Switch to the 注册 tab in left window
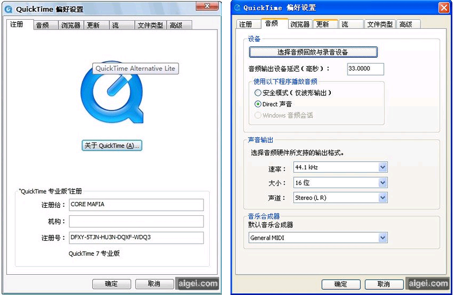Viewport: 461px width, 295px height. click(x=20, y=24)
